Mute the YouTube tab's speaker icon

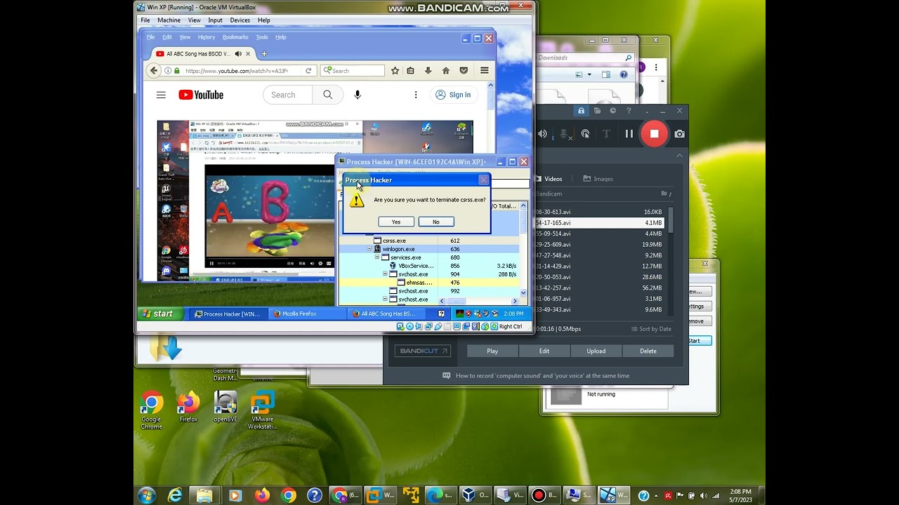[x=238, y=54]
